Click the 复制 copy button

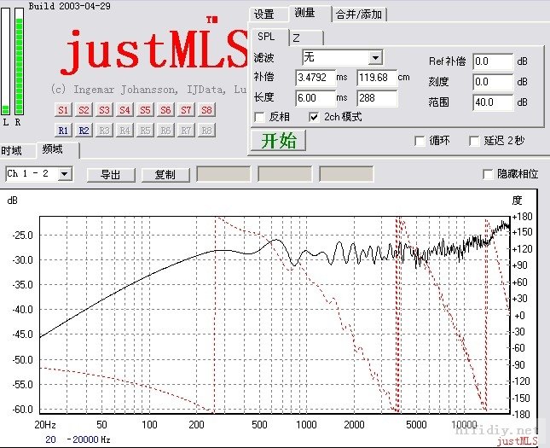pyautogui.click(x=165, y=174)
